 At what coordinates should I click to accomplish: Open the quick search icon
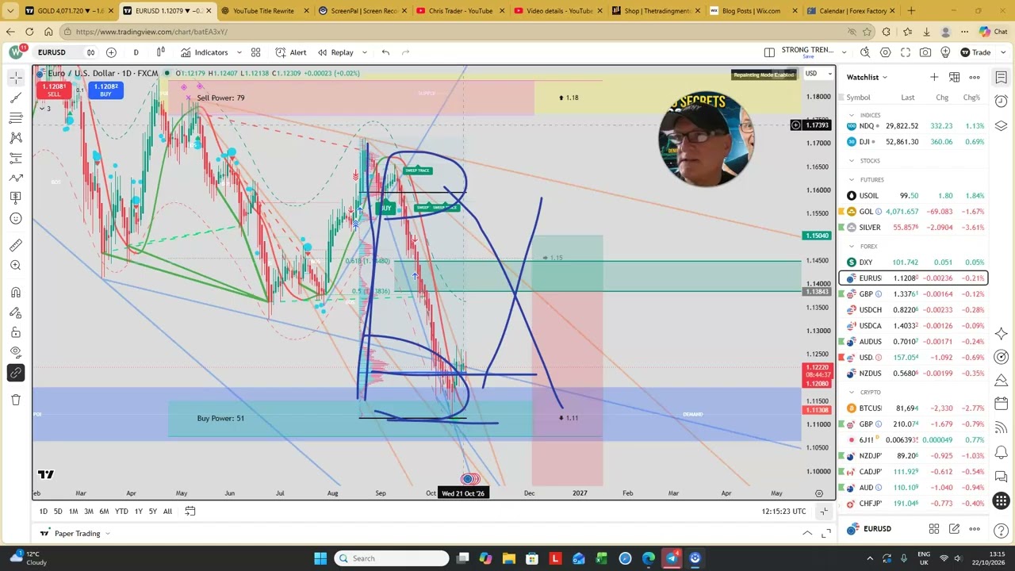click(865, 52)
